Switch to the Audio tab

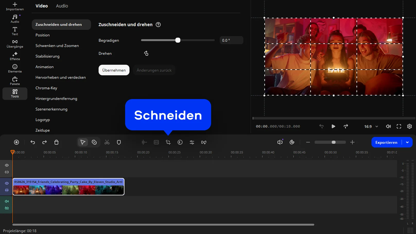point(62,6)
